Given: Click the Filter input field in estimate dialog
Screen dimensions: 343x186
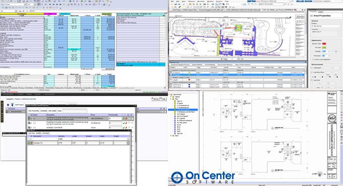Looking at the screenshot, I should pos(75,111).
